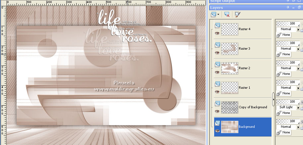Select the Raster 1 layer name

[x=244, y=88]
